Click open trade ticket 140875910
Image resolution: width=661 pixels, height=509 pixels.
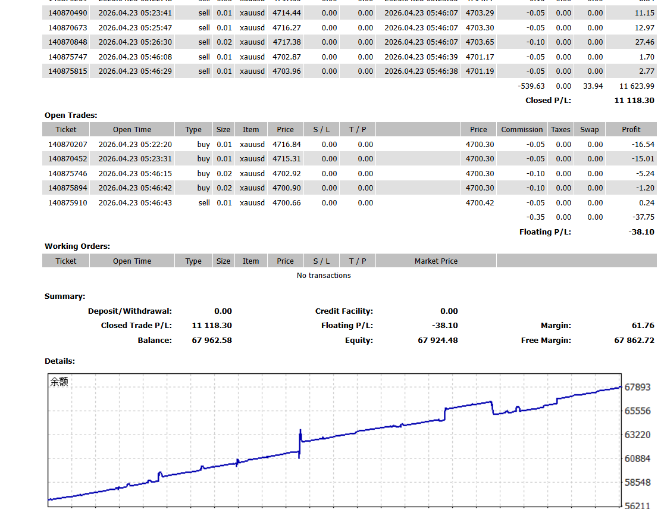point(67,203)
